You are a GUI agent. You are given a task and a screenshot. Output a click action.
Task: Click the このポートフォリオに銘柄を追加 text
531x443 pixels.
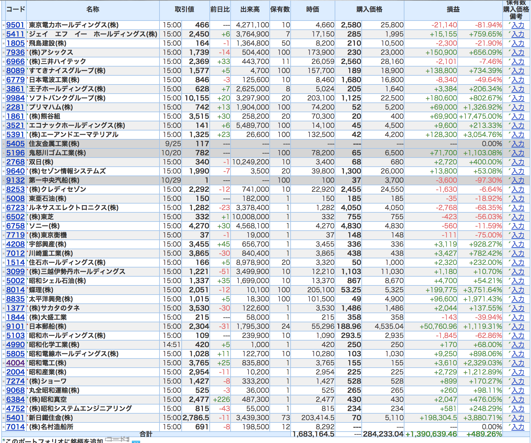point(54,440)
